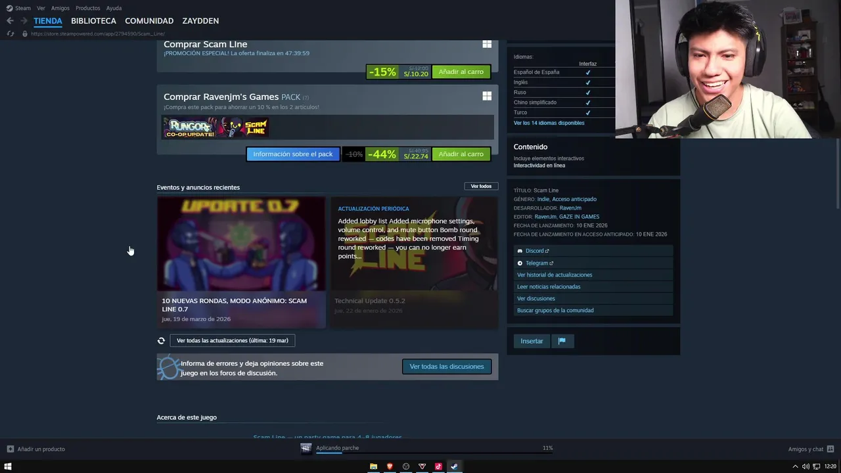Click the Insertar button
This screenshot has width=841, height=473.
(x=532, y=341)
